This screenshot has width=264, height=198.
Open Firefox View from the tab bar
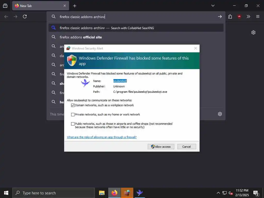pos(5,6)
